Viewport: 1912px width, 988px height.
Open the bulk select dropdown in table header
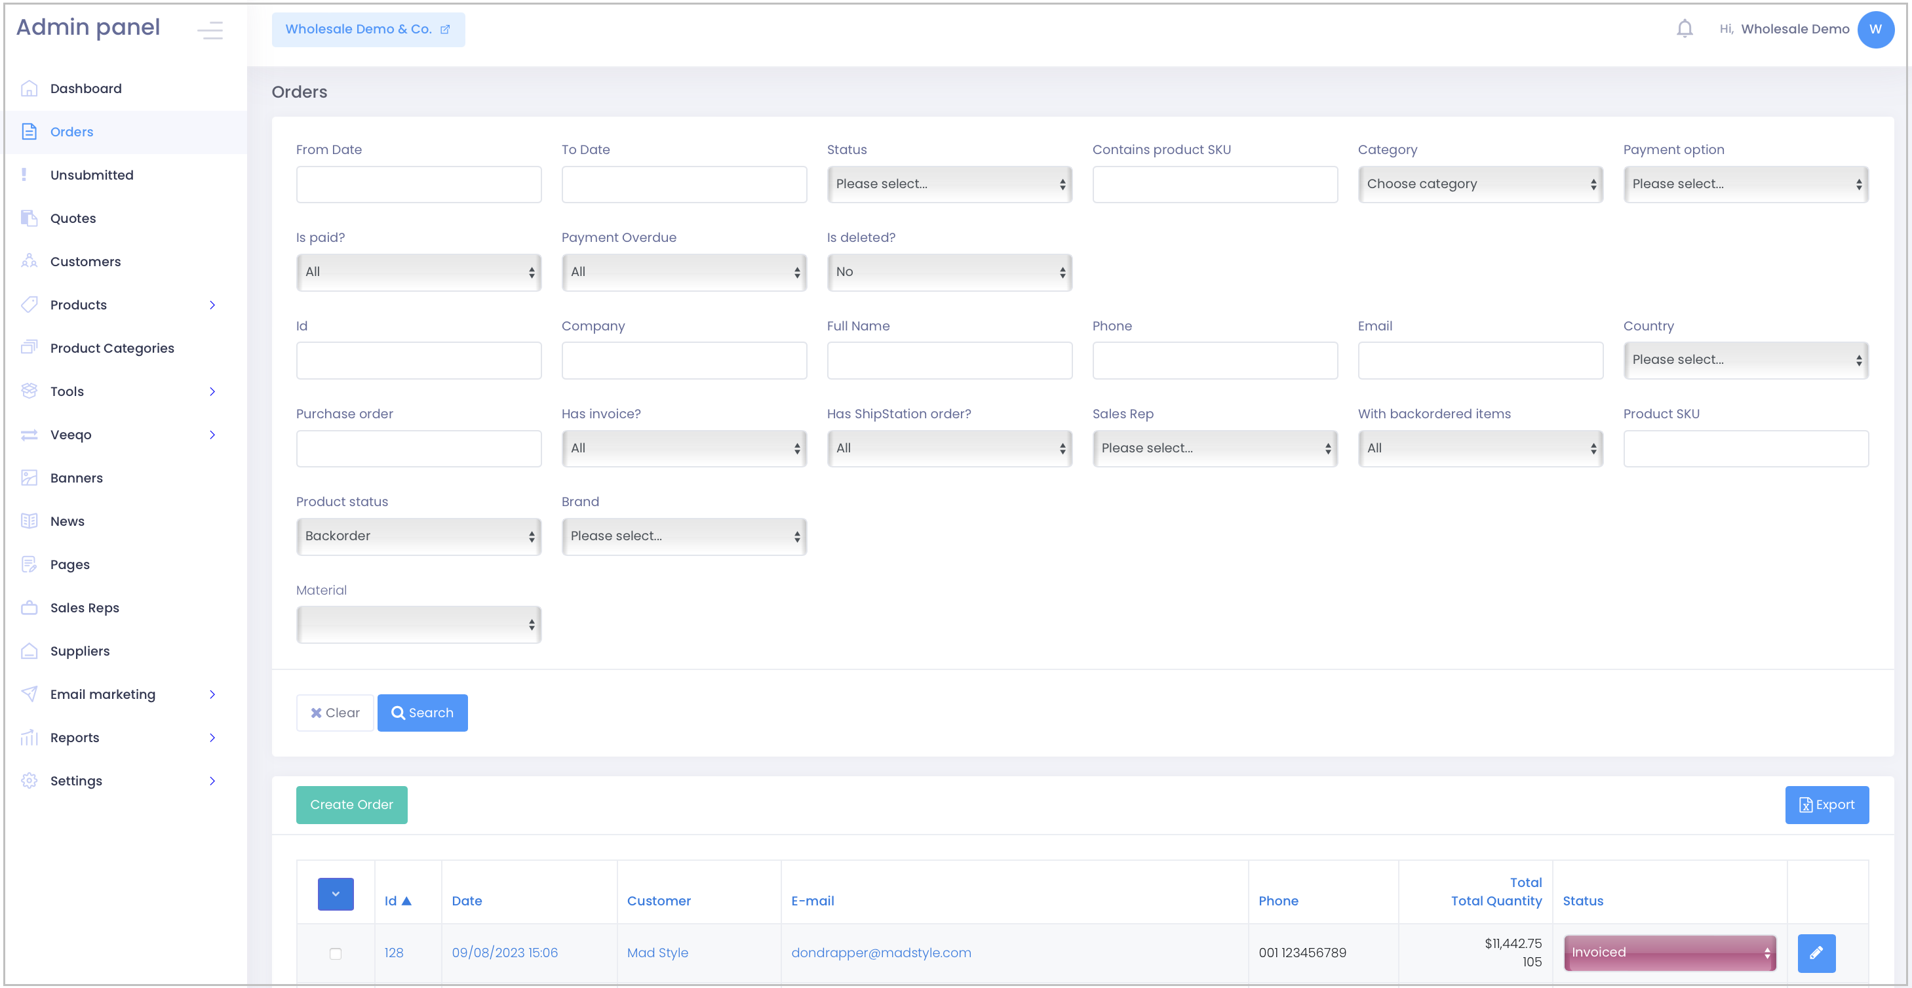(336, 894)
